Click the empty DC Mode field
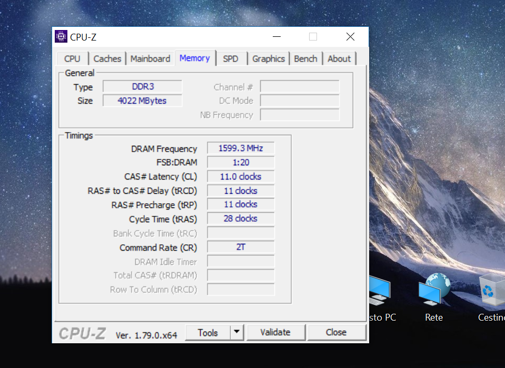505x368 pixels. pos(300,101)
